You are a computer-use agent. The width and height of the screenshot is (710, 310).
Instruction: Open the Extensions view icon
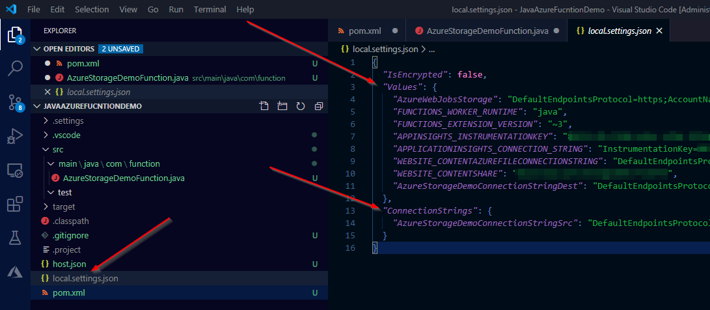[x=15, y=204]
